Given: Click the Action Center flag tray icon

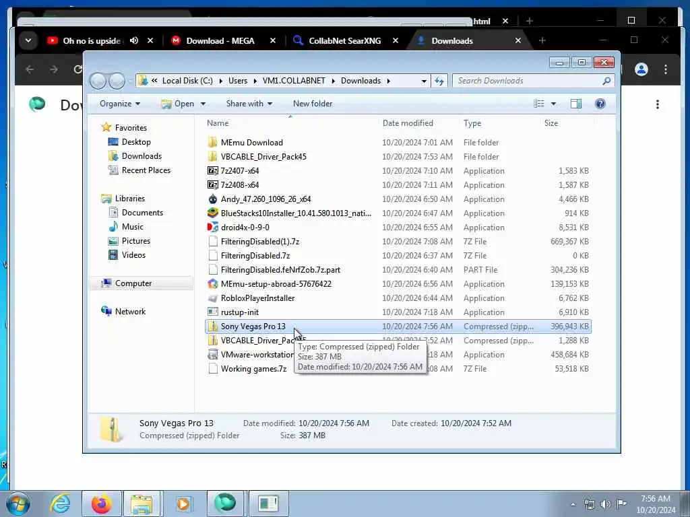Looking at the screenshot, I should coord(621,504).
